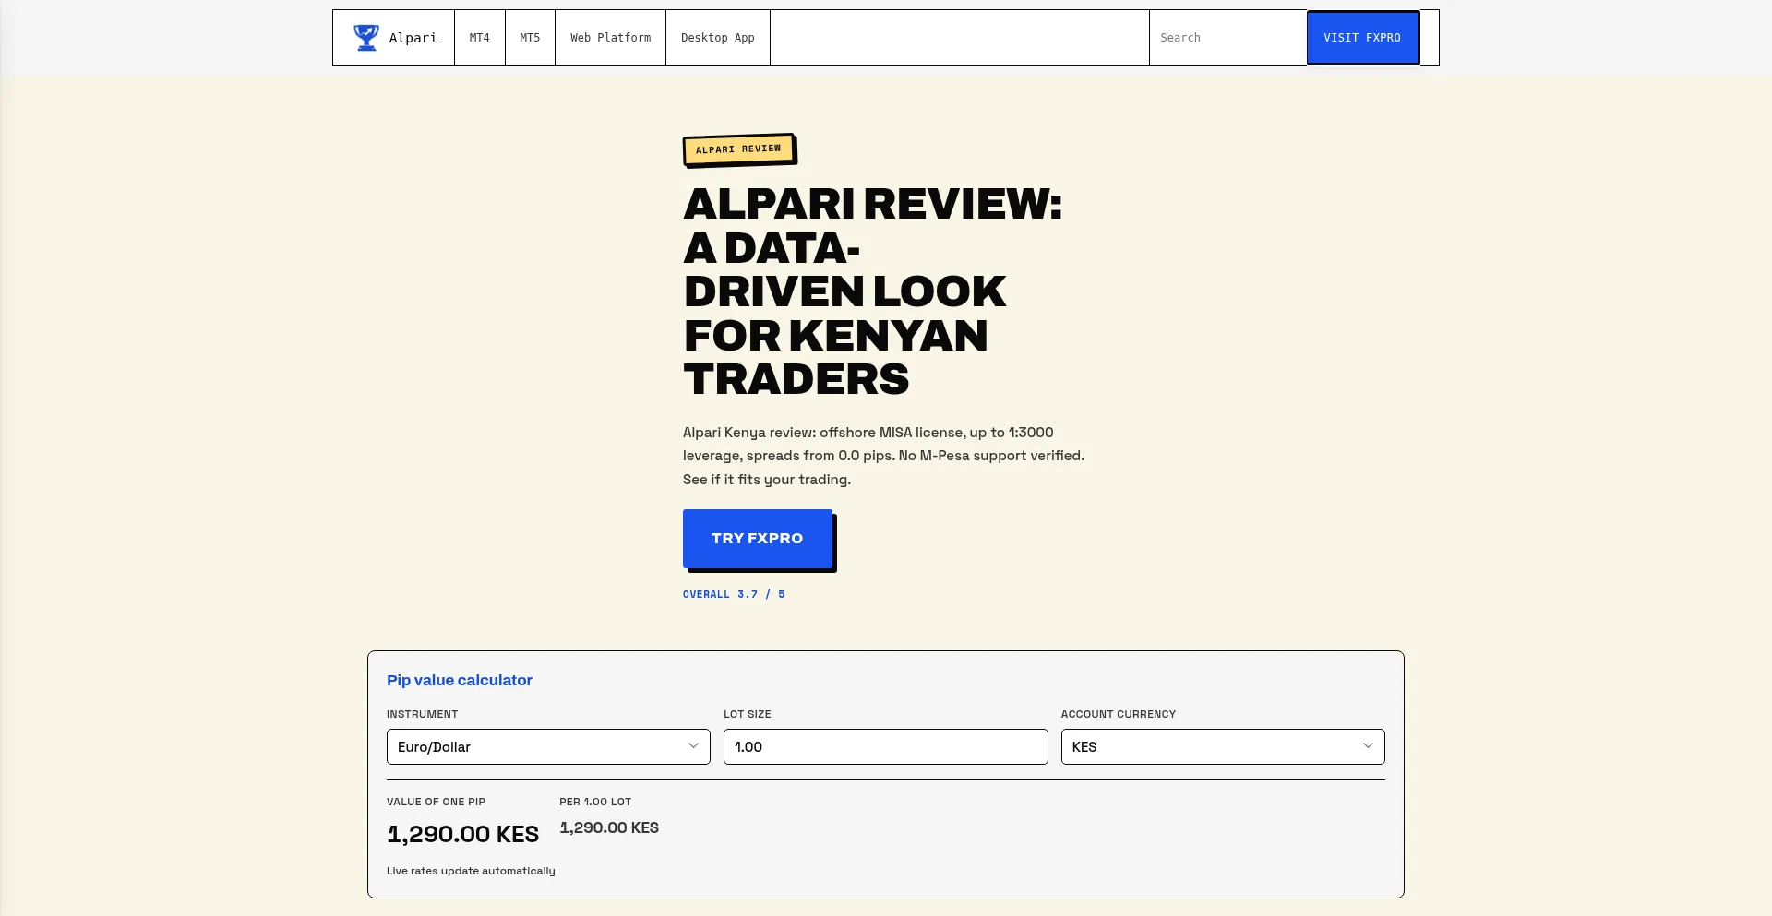Click the Live rates update automatically note
The width and height of the screenshot is (1772, 916).
click(471, 871)
